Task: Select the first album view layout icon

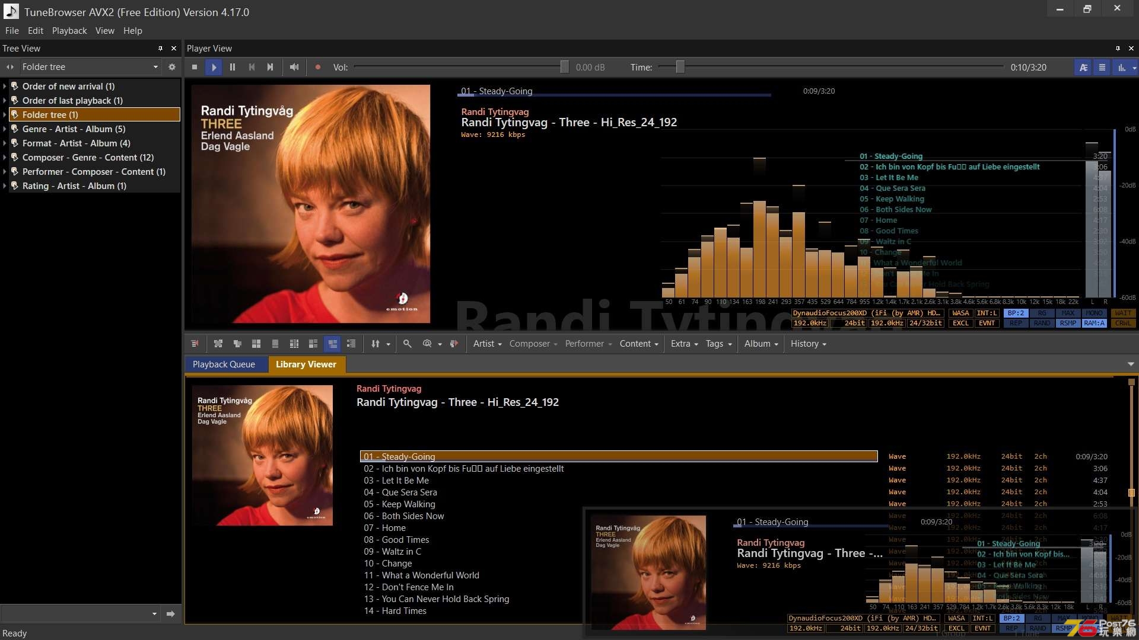Action: (218, 344)
